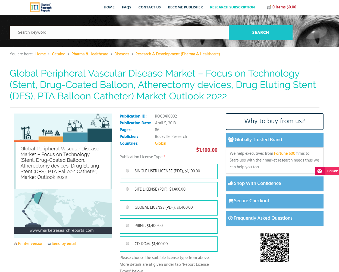Click the cart icon on Secure Checkout
339x272 pixels.
point(231,201)
